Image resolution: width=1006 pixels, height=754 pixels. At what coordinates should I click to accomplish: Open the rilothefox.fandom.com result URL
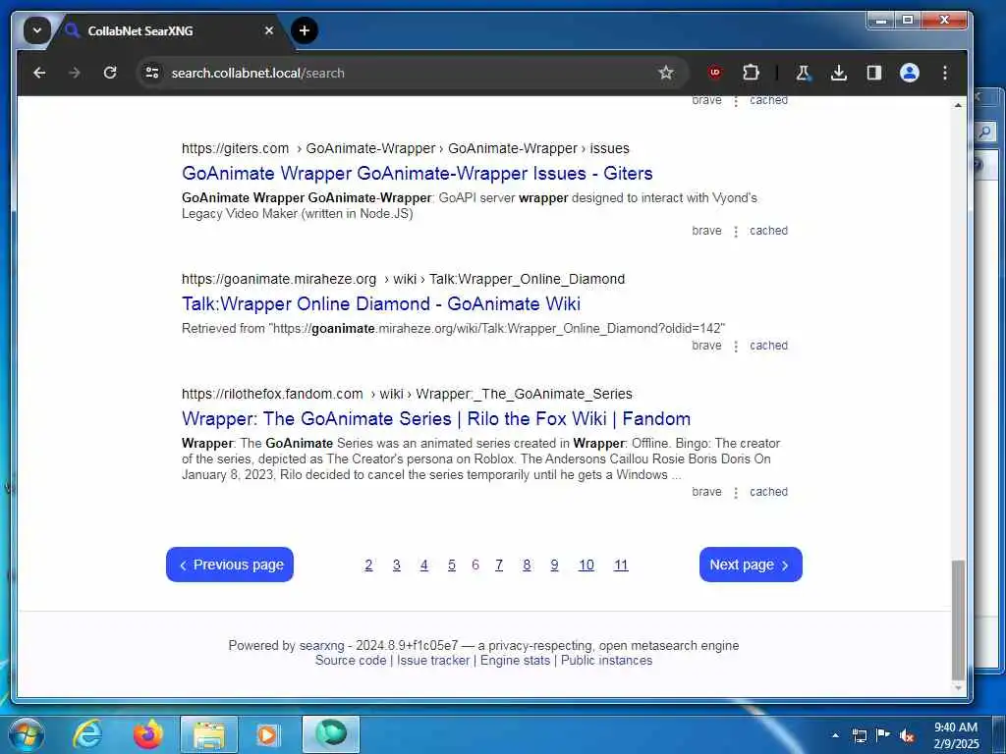(x=407, y=394)
